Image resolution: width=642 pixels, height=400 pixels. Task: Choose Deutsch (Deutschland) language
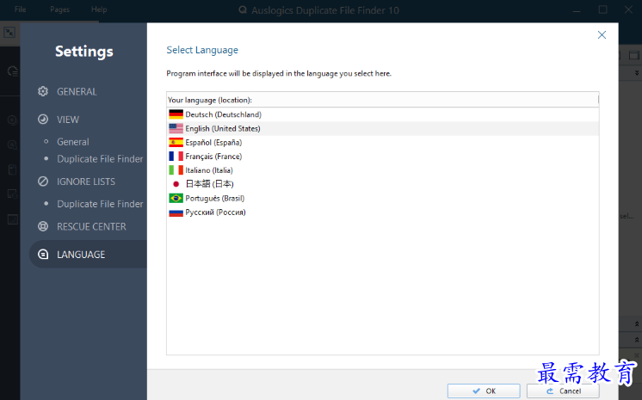pyautogui.click(x=382, y=114)
